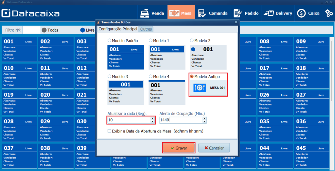The height and width of the screenshot is (171, 335).
Task: Open the Delivery module
Action: coord(278,13)
